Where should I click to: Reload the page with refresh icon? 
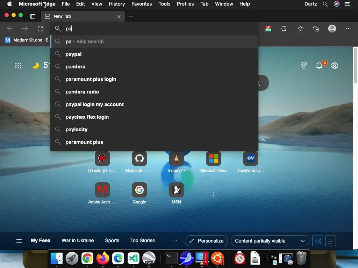click(x=41, y=29)
